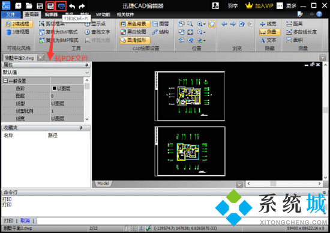Pin the 属性 properties panel

[86, 65]
